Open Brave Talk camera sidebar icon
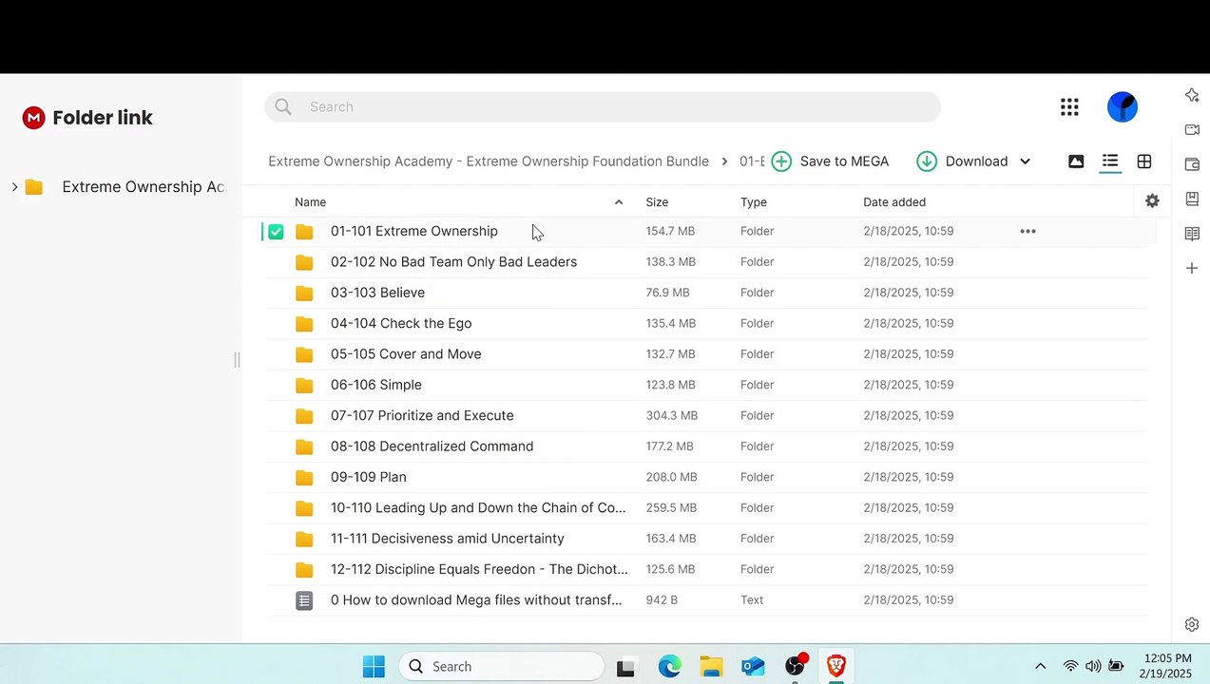1210x684 pixels. 1192,129
